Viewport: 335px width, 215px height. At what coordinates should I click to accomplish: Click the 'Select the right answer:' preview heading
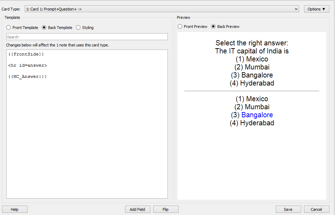click(x=252, y=43)
